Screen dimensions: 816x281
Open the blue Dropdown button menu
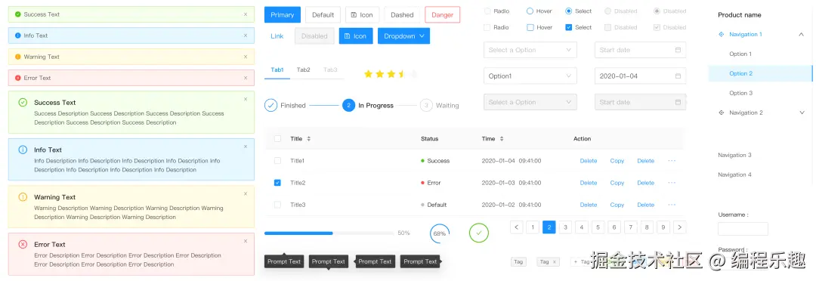[x=403, y=36]
